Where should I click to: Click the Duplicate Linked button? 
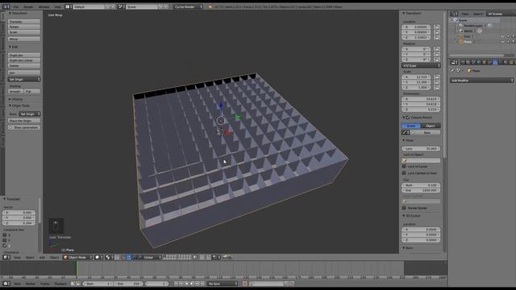[x=24, y=60]
